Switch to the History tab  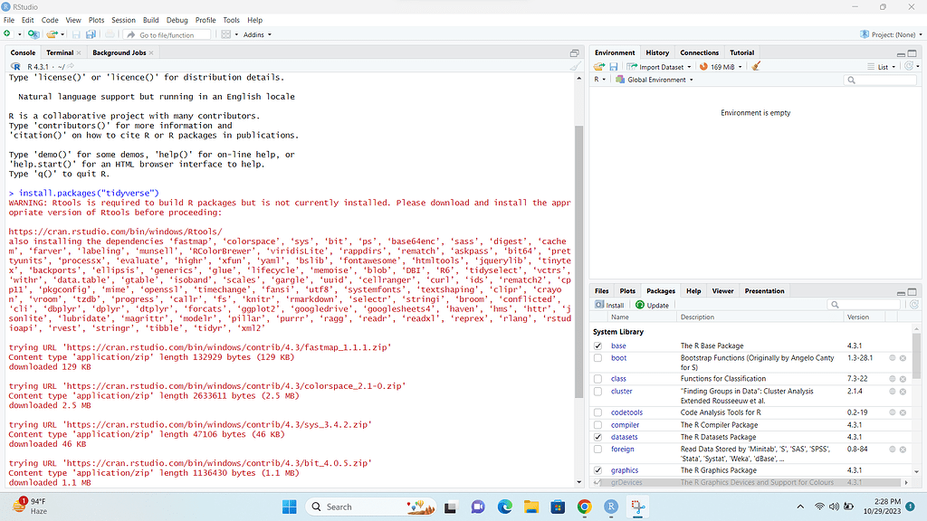click(656, 52)
